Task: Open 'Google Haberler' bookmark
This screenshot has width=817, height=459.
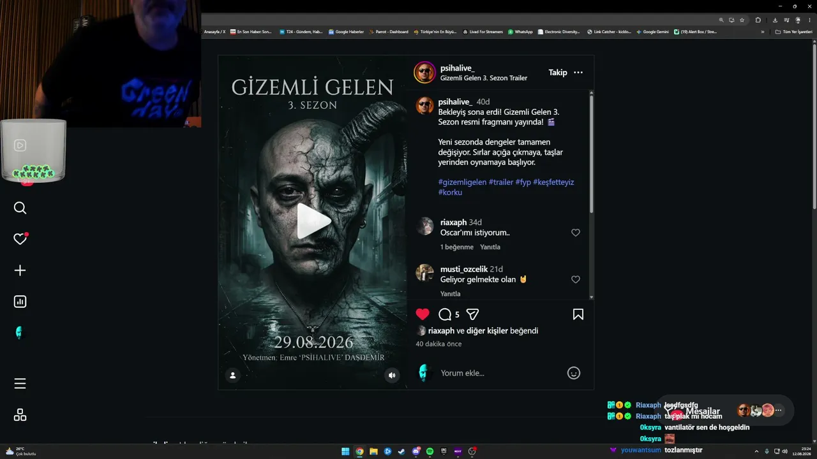Action: 346,32
